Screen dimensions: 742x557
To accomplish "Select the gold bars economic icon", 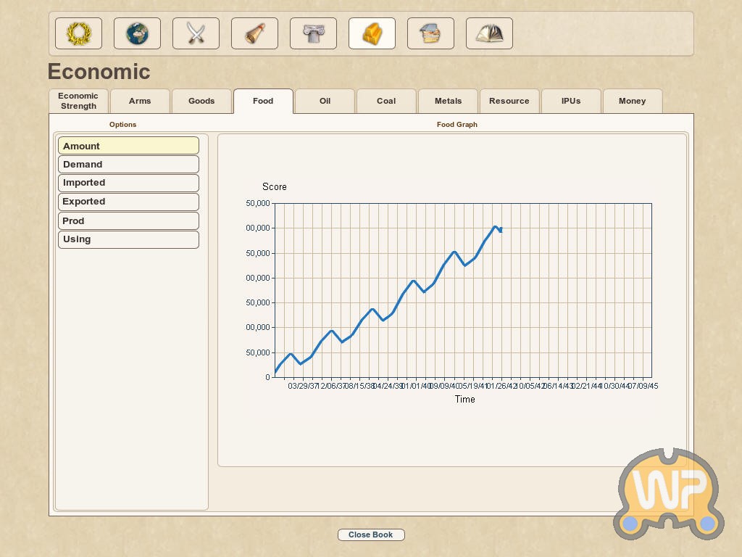I will 372,33.
